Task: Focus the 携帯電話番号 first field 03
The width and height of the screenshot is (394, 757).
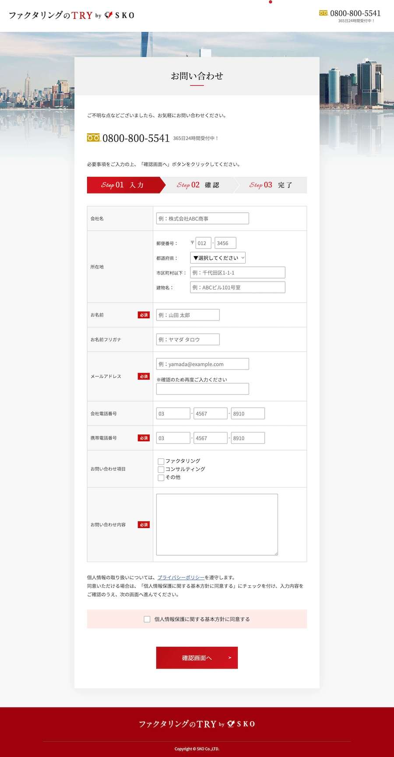Action: (x=173, y=438)
